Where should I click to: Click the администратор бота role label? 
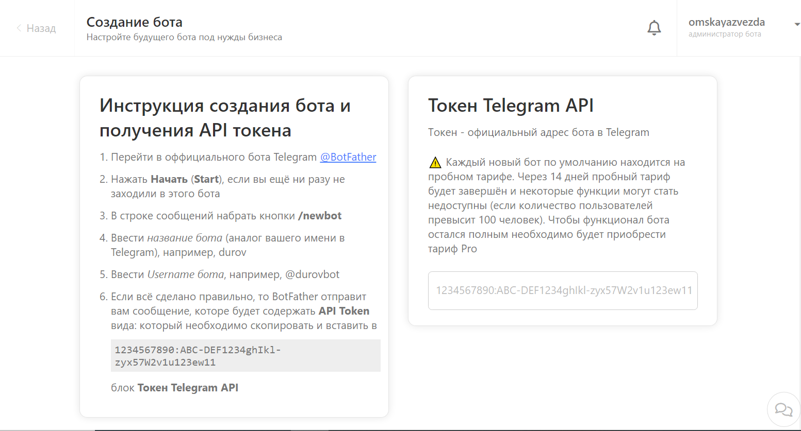pyautogui.click(x=725, y=35)
